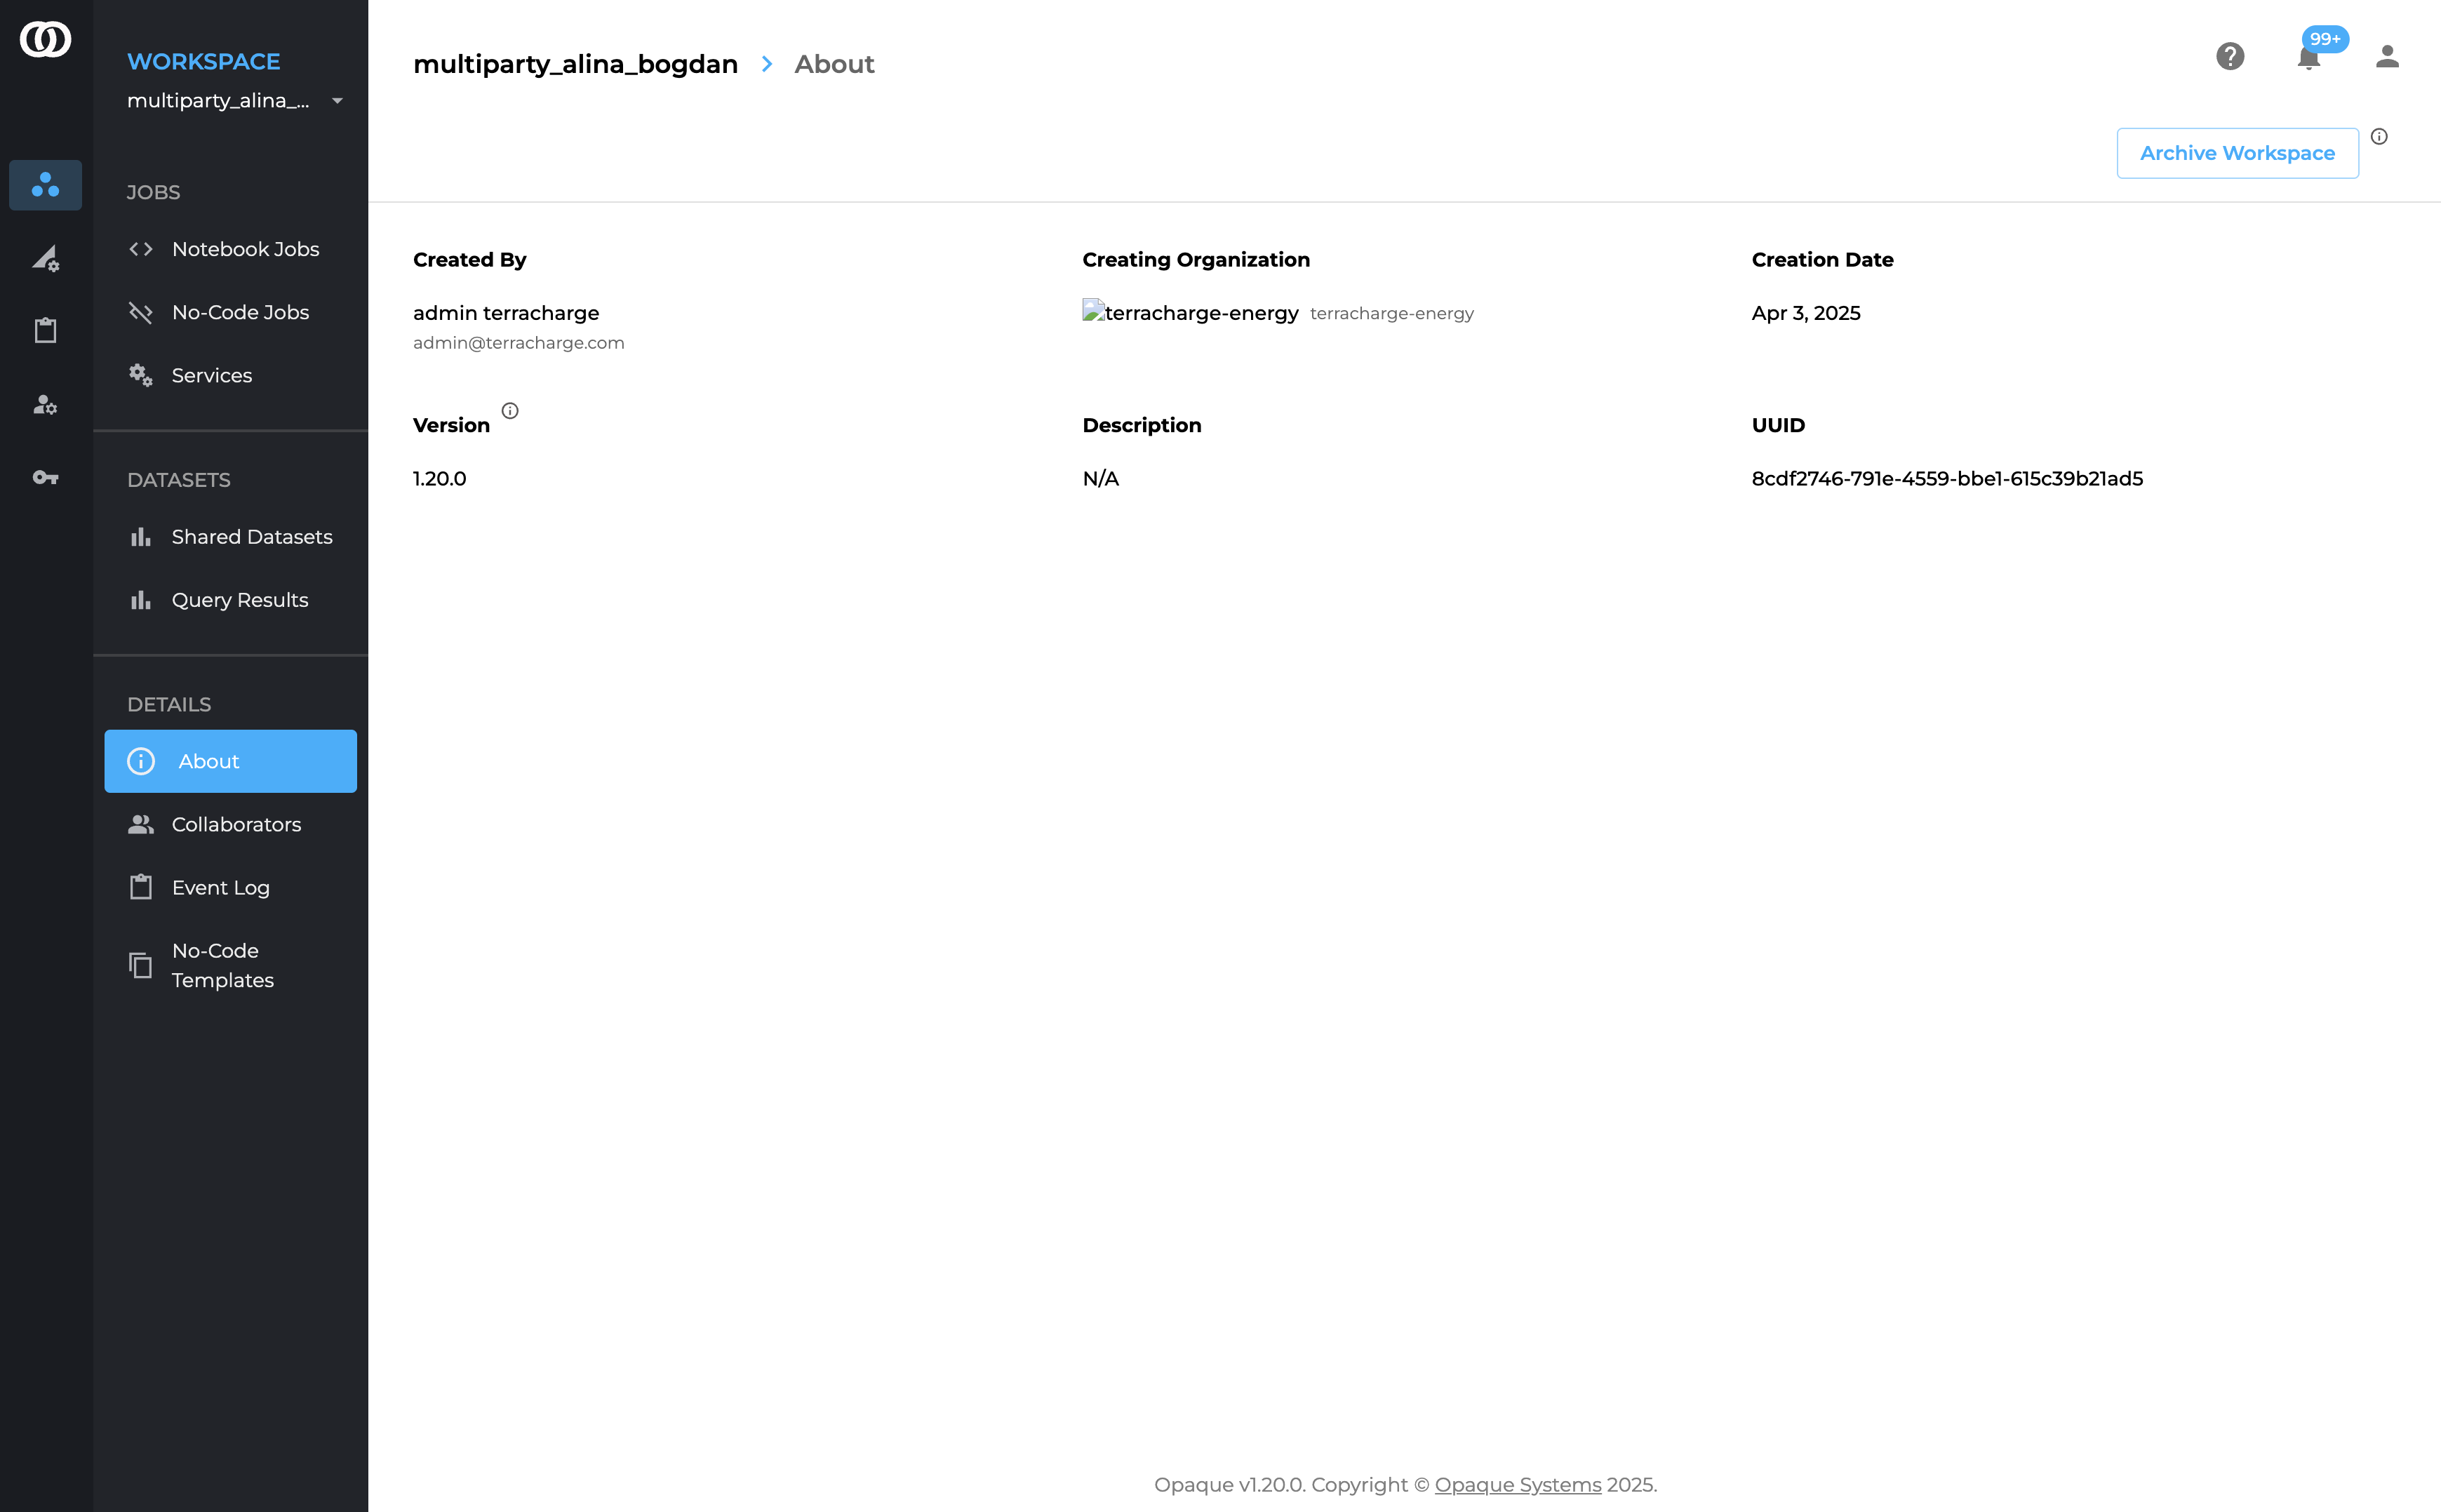The height and width of the screenshot is (1512, 2441).
Task: Open the Opaque Systems footer link
Action: point(1517,1485)
